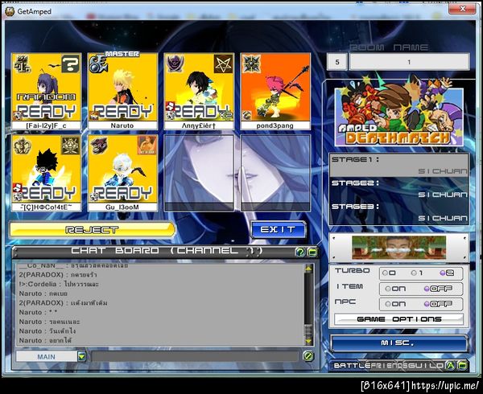Click the green send icon beside chat input

pos(308,356)
